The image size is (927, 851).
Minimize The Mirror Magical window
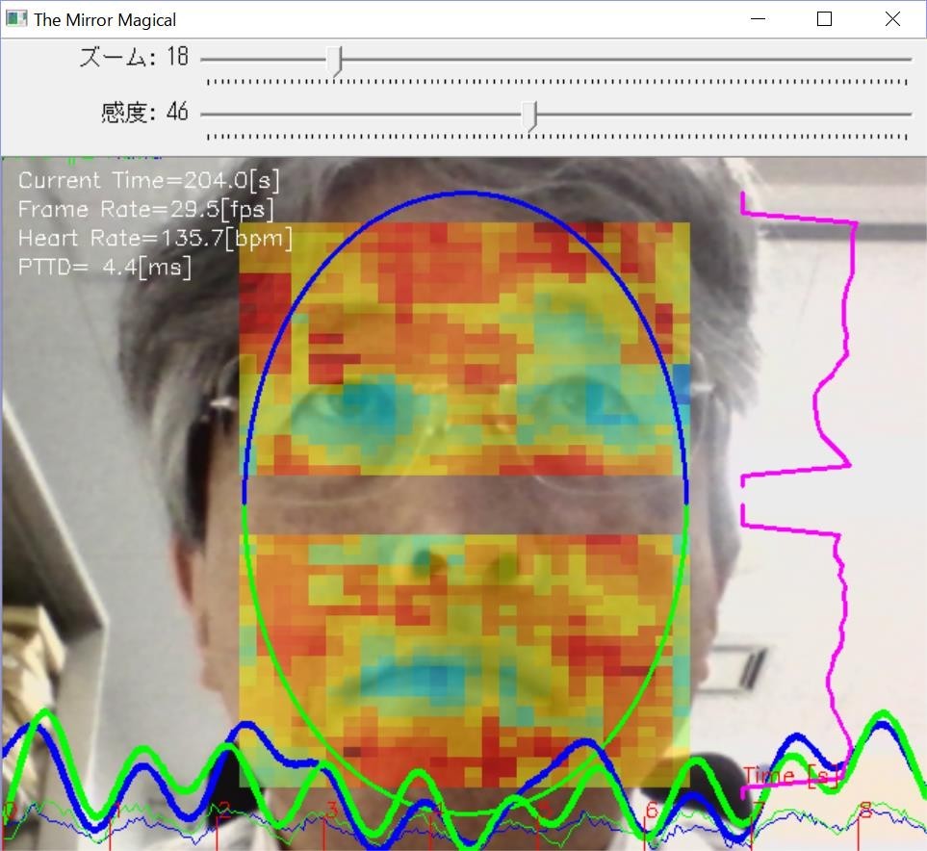pos(760,19)
